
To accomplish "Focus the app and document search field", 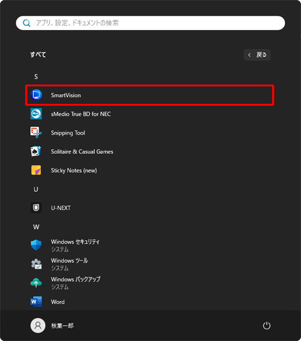I will tap(150, 23).
